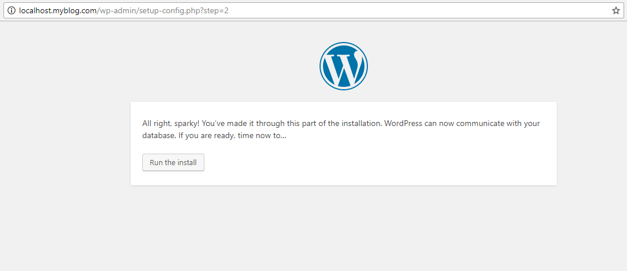The width and height of the screenshot is (627, 271).
Task: Select the "All right, sparky!" paragraph text
Action: (341, 129)
